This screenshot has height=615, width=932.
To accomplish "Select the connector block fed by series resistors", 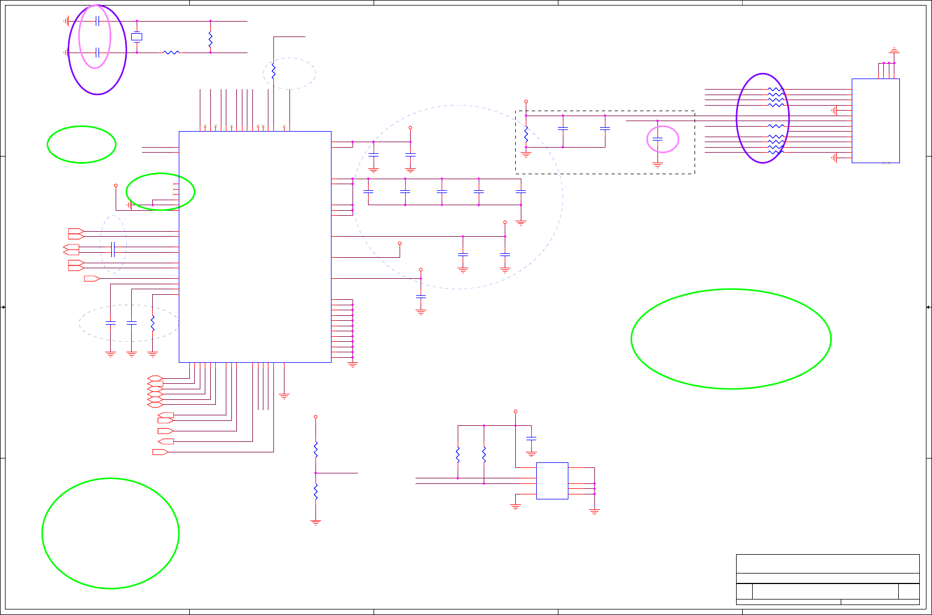I will 876,121.
